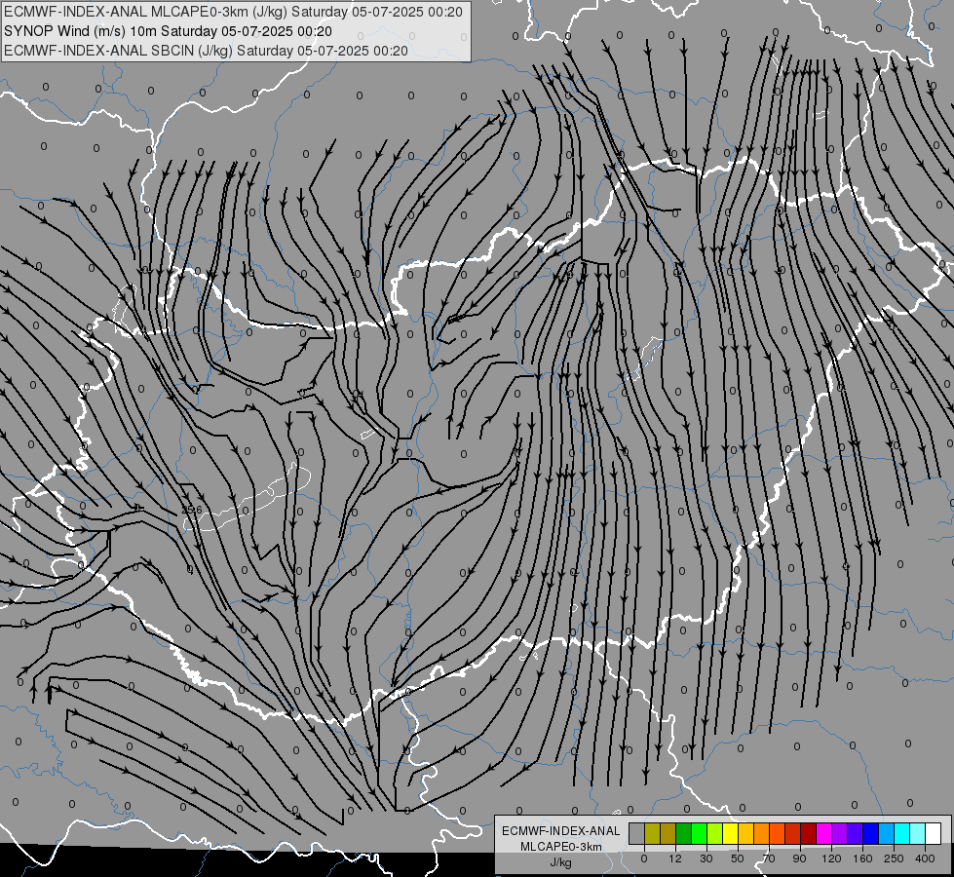Viewport: 954px width, 877px height.
Task: Click the 'J/kg' unit in the legend
Action: 561,862
